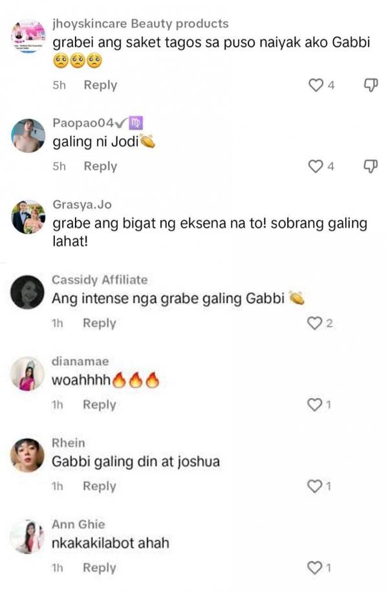Like dianamae's woahhhh comment
The width and height of the screenshot is (388, 593).
coord(314,405)
